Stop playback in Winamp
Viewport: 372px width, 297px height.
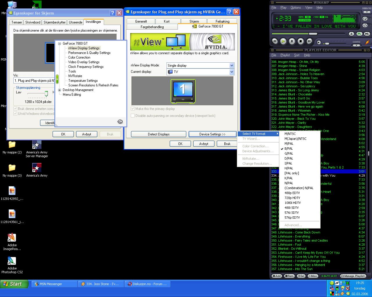[x=301, y=41]
